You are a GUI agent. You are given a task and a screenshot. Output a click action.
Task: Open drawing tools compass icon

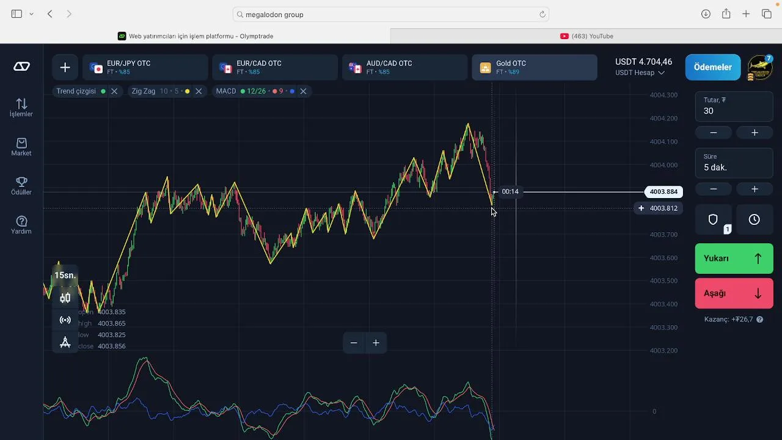[x=65, y=342]
